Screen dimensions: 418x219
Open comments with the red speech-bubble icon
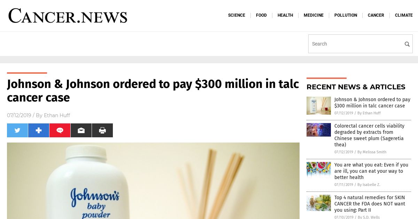click(60, 130)
